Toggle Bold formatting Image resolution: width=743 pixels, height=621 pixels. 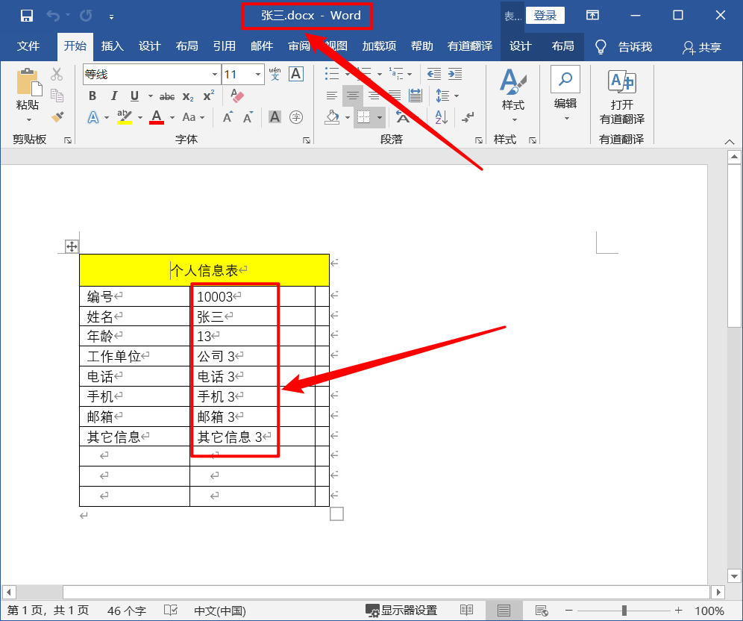coord(93,96)
